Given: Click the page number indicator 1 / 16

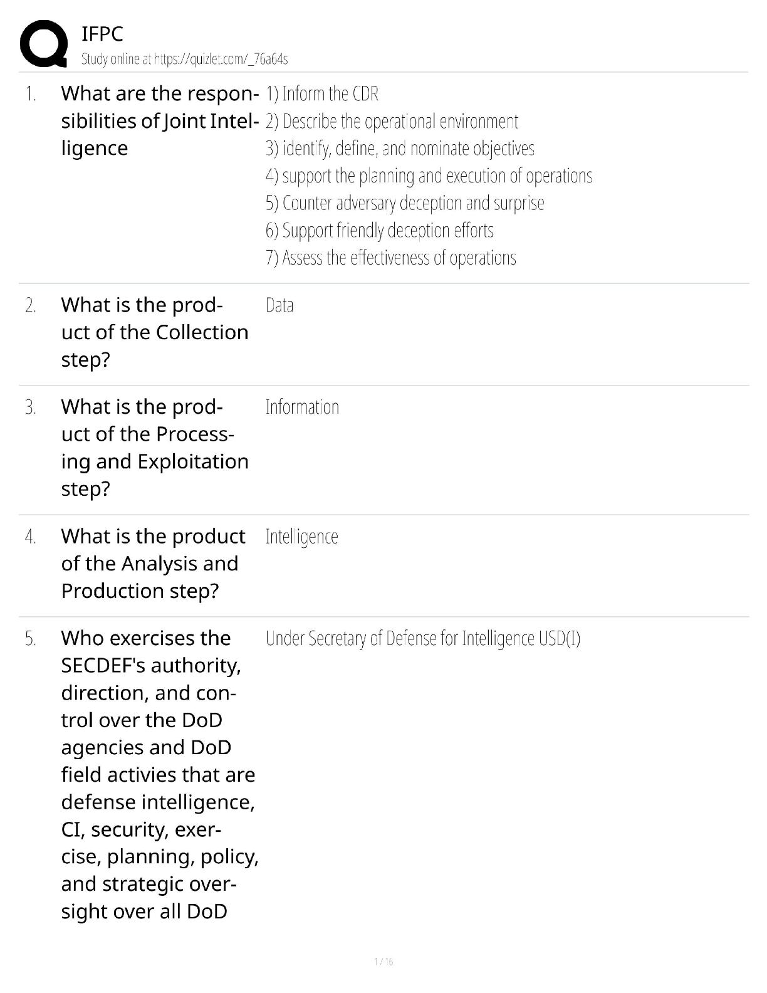Looking at the screenshot, I should click(x=383, y=962).
